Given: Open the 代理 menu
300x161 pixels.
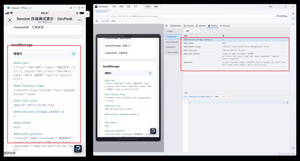Looking at the screenshot, I should (x=114, y=7).
